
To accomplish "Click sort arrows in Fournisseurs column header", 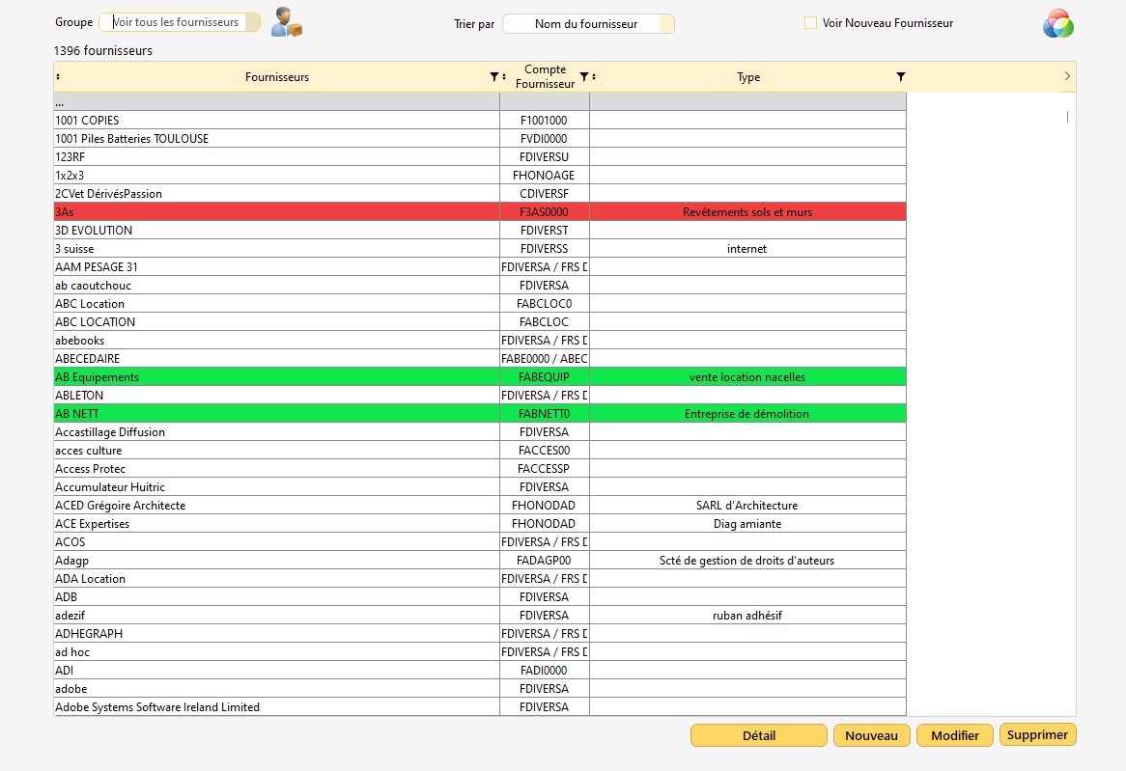I will click(x=58, y=77).
